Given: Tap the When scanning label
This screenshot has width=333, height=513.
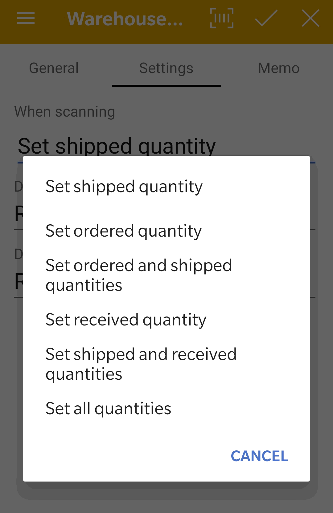Looking at the screenshot, I should [x=65, y=111].
